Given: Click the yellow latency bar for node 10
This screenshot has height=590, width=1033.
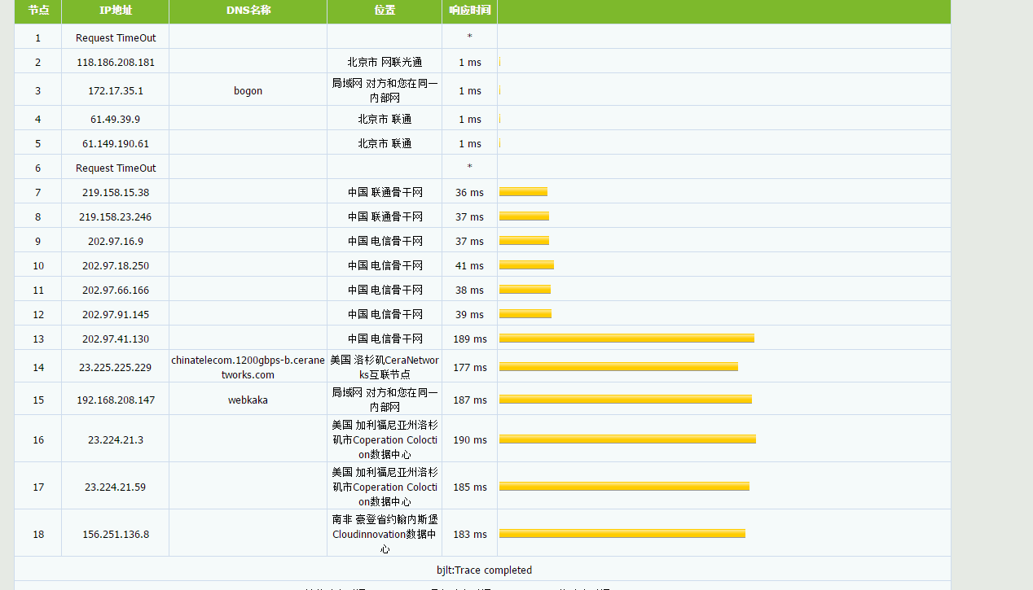Looking at the screenshot, I should [526, 264].
